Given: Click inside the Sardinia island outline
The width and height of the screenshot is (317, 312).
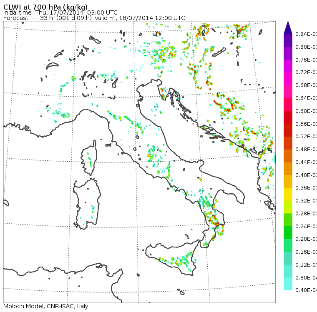Looking at the screenshot, I should [87, 204].
